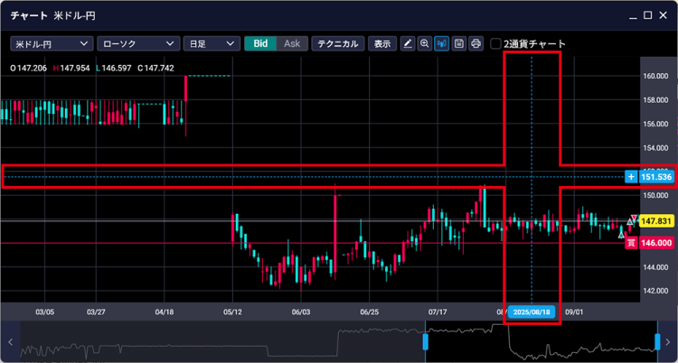Select the pencil drawing tool icon
Viewport: 678px width, 363px height.
[408, 43]
